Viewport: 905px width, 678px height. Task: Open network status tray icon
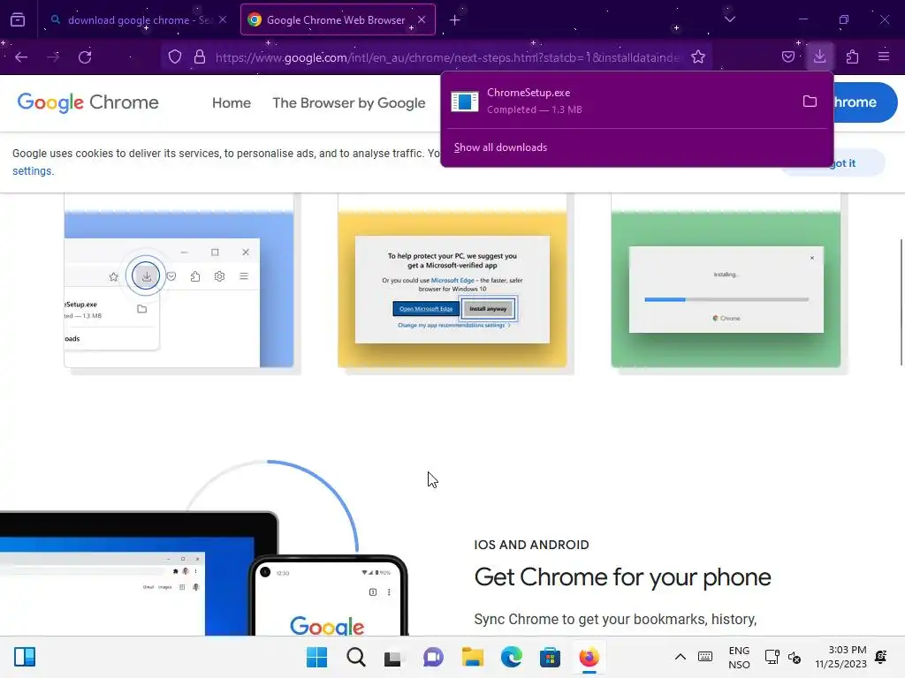tap(772, 657)
